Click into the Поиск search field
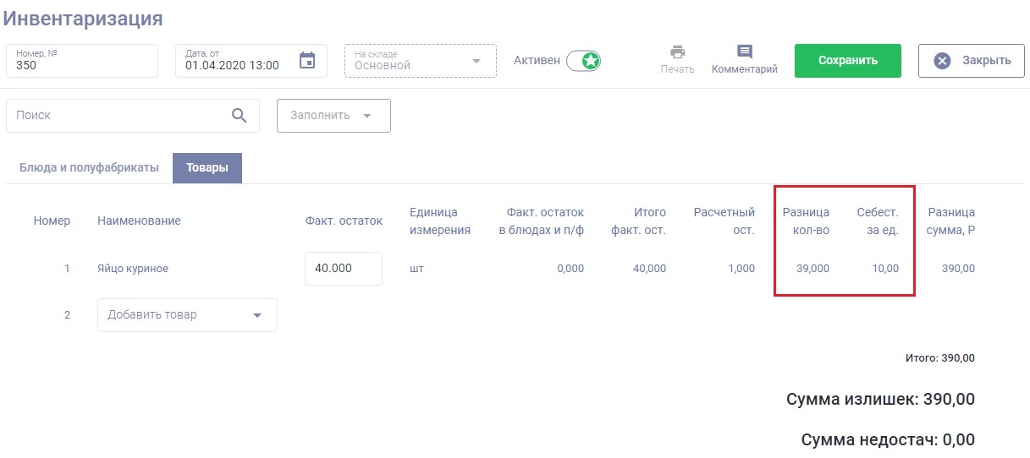This screenshot has height=458, width=1030. (x=118, y=116)
